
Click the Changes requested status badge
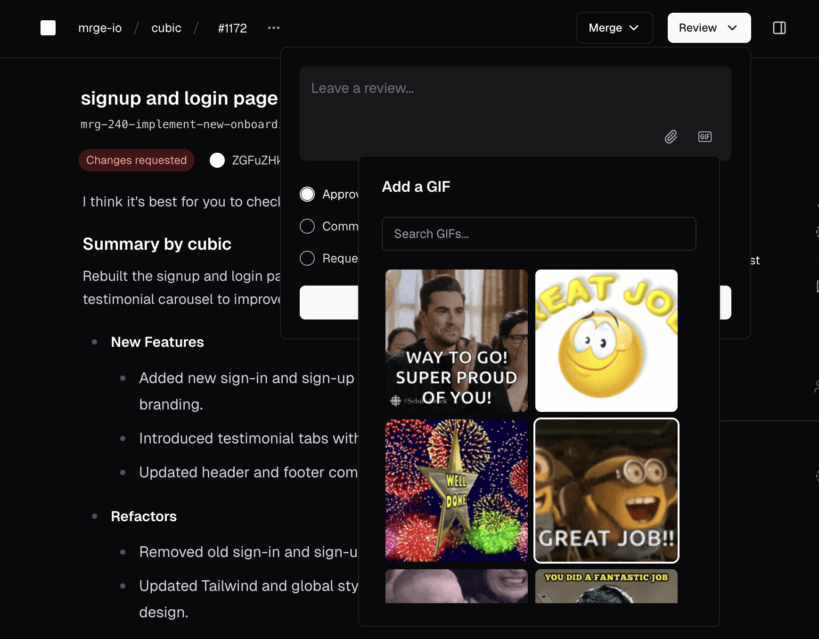pyautogui.click(x=136, y=160)
